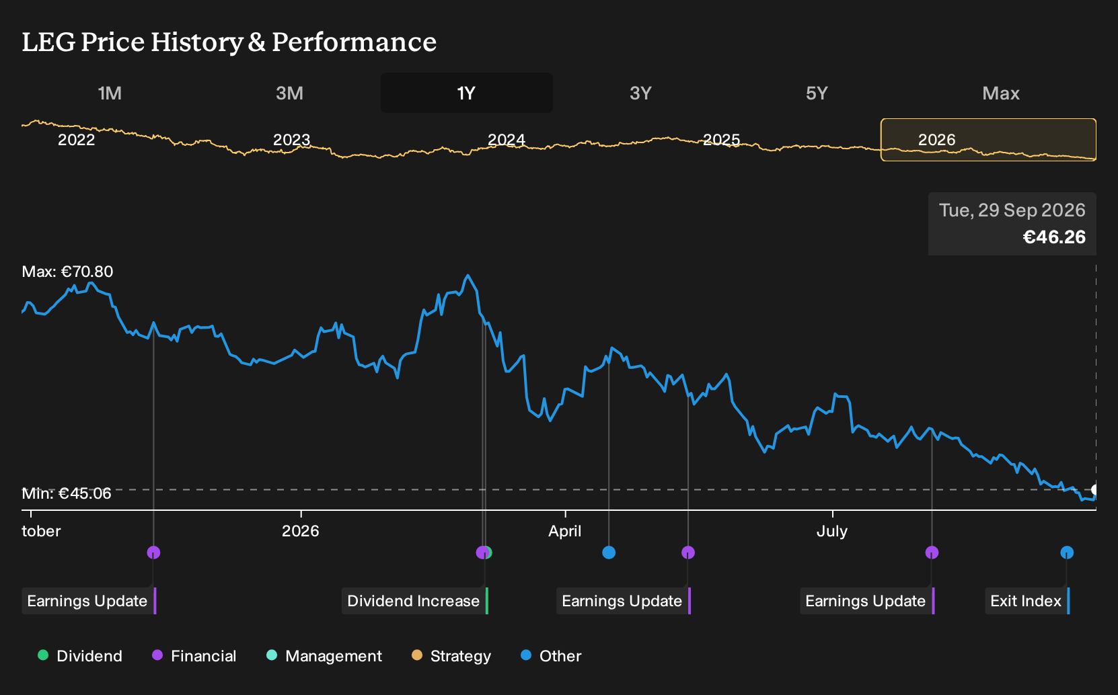The image size is (1118, 695).
Task: Click the white current-price dot on the chart
Action: (1095, 489)
